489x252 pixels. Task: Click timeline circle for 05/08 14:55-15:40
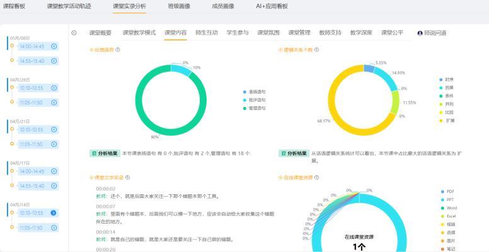12,60
